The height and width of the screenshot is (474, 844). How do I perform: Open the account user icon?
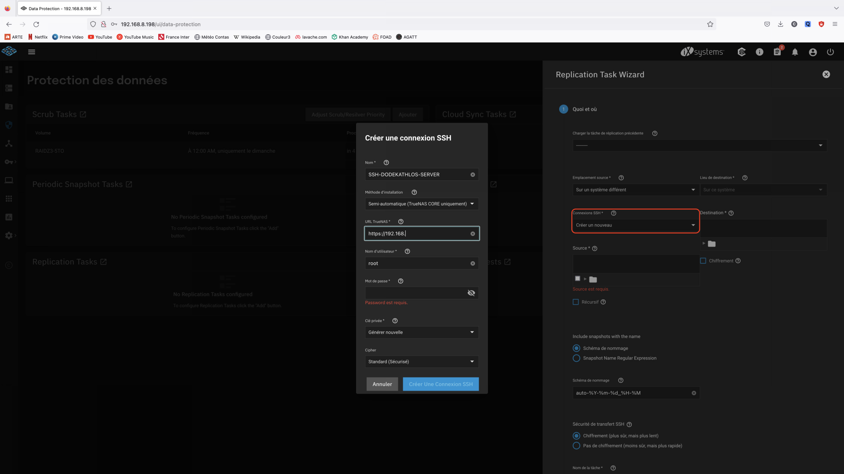pos(813,52)
